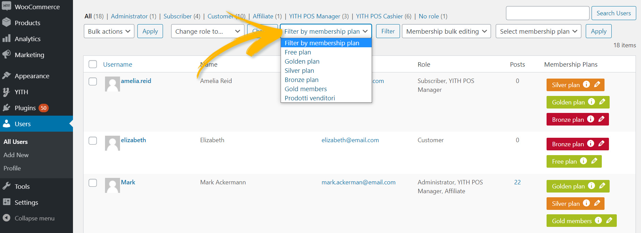641x233 pixels.
Task: Open the Select membership plan dropdown
Action: (x=538, y=31)
